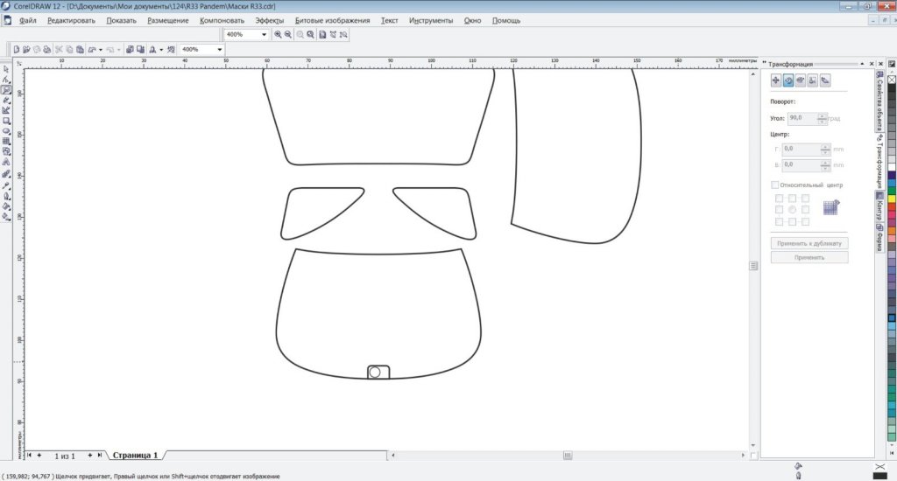Viewport: 897px width, 481px height.
Task: Select the bottom-right anchor point checkbox
Action: pos(805,221)
